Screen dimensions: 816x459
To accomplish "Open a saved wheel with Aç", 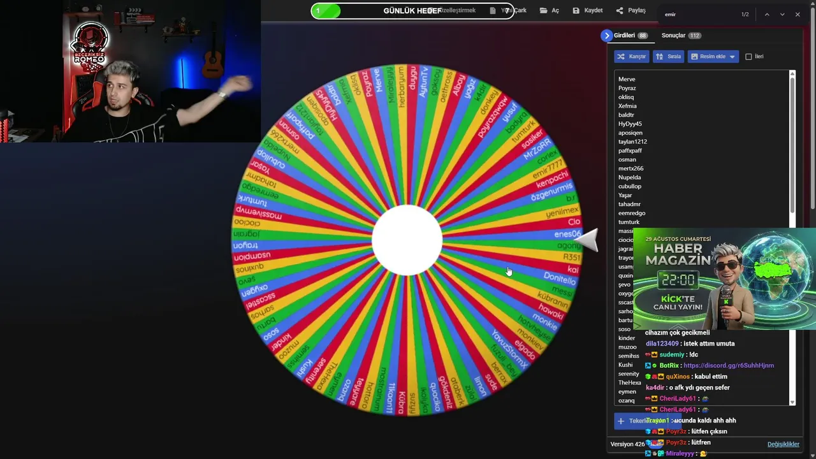I will (x=549, y=11).
